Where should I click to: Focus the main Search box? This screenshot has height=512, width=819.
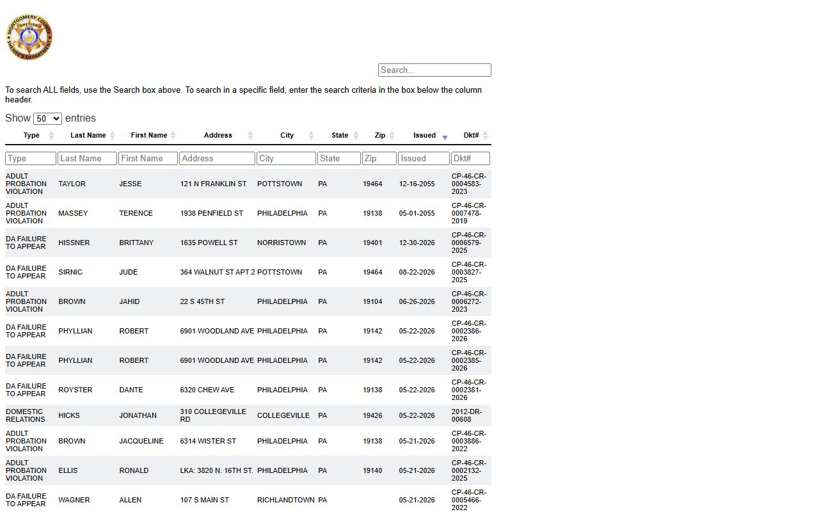tap(434, 70)
